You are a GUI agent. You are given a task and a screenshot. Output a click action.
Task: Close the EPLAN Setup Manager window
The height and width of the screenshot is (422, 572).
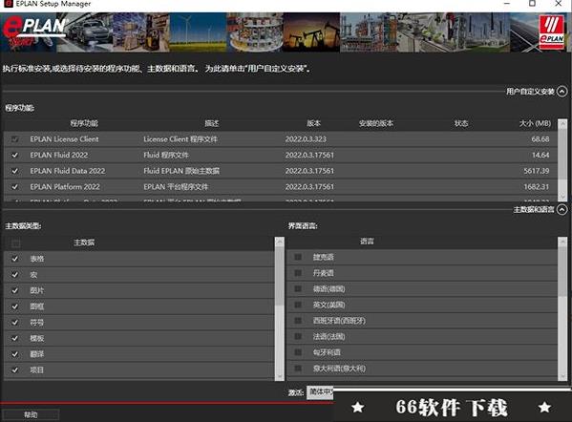tap(558, 4)
